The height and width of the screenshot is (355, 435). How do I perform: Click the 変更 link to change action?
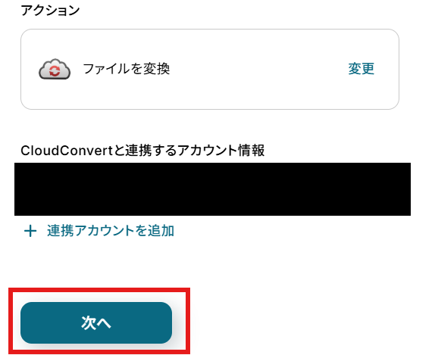[361, 69]
